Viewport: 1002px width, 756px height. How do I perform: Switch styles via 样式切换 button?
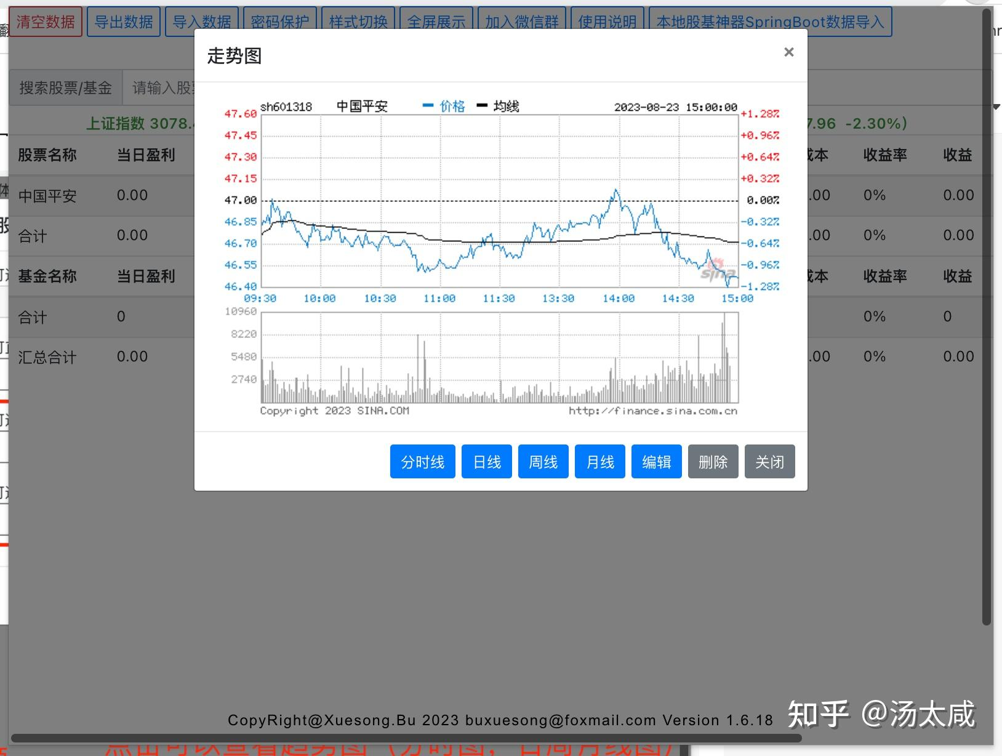tap(358, 21)
